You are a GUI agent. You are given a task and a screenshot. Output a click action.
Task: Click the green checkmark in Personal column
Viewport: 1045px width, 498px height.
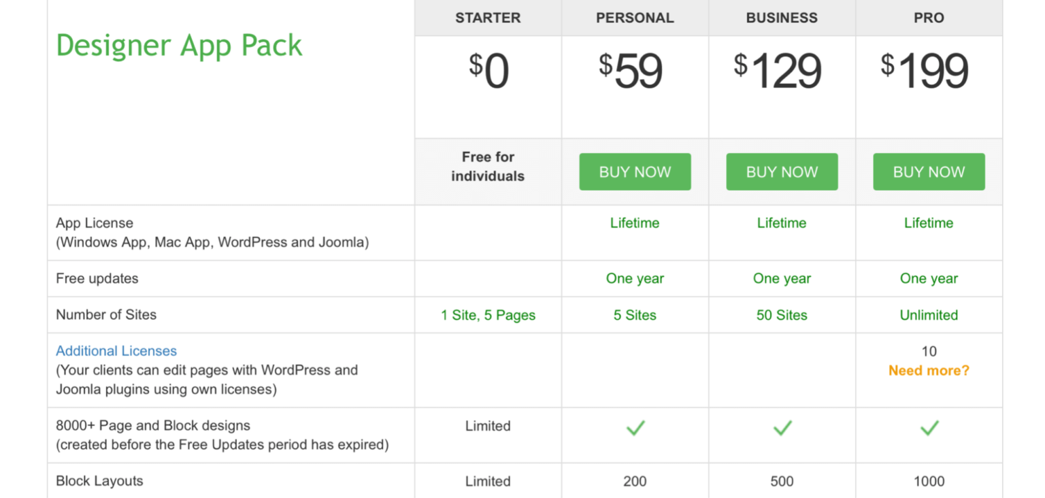pyautogui.click(x=635, y=428)
